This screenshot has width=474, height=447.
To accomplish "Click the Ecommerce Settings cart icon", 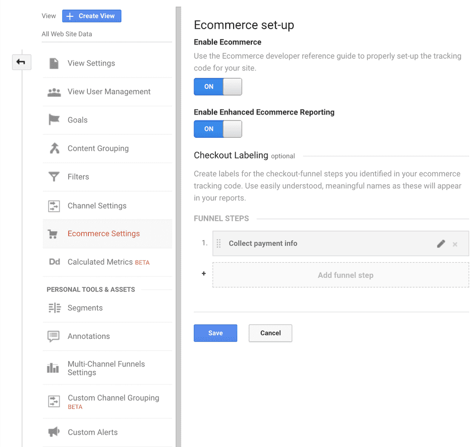I will point(53,234).
